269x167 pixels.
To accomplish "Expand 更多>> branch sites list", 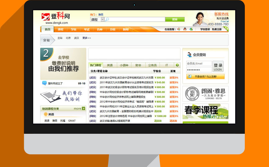I will (87, 38).
